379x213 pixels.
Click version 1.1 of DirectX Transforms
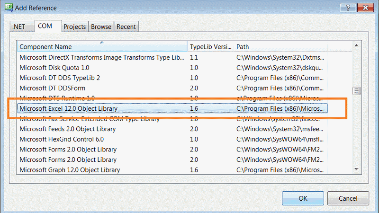194,57
